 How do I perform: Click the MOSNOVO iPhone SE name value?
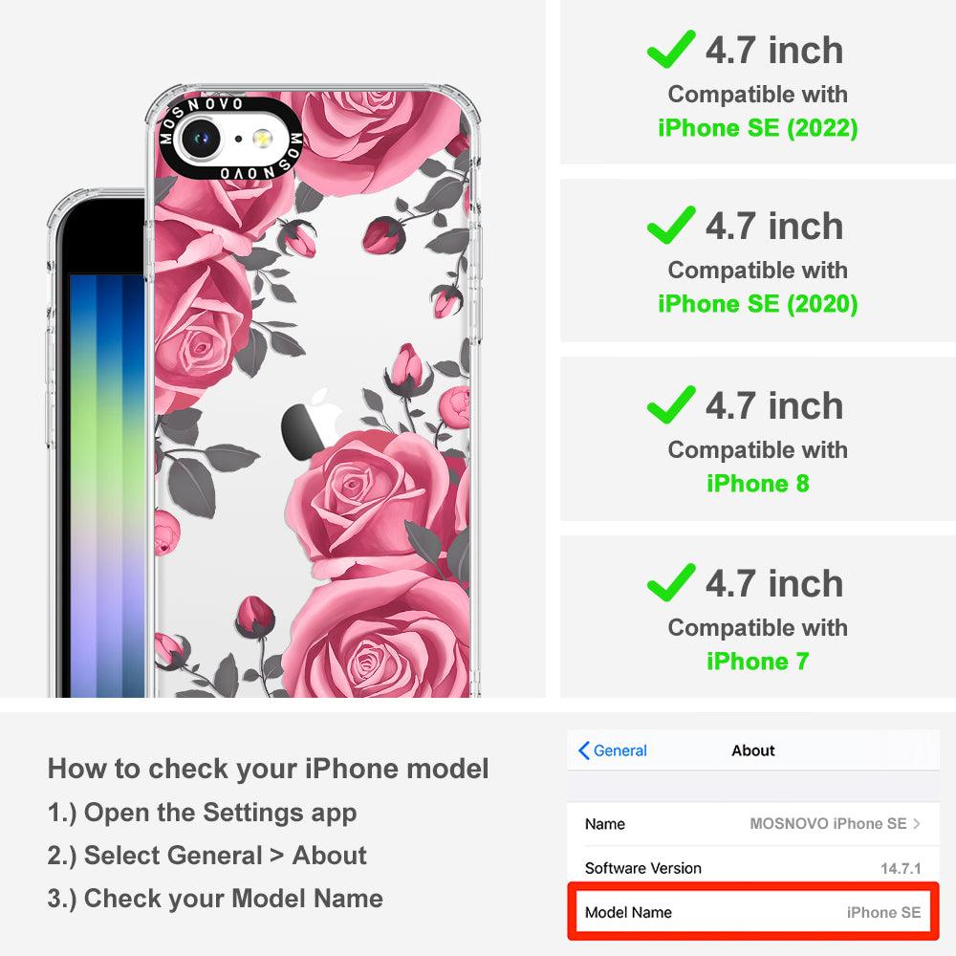tap(828, 824)
